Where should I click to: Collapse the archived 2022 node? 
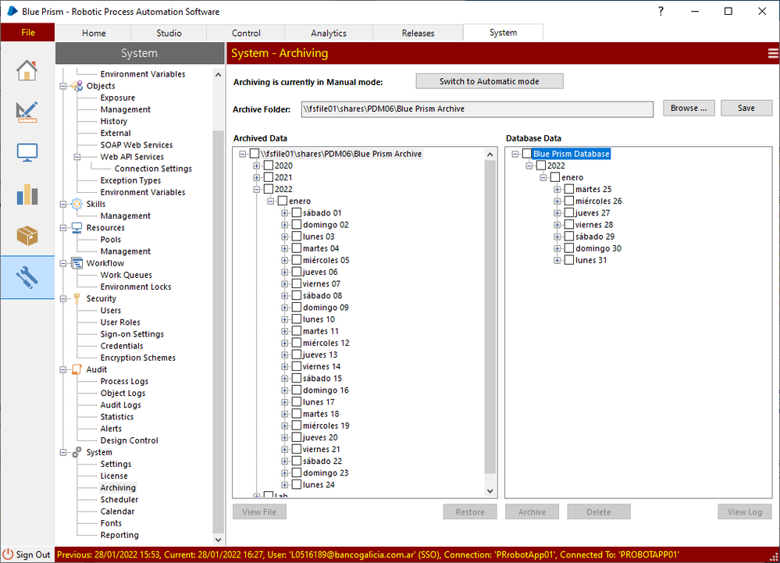pos(257,190)
